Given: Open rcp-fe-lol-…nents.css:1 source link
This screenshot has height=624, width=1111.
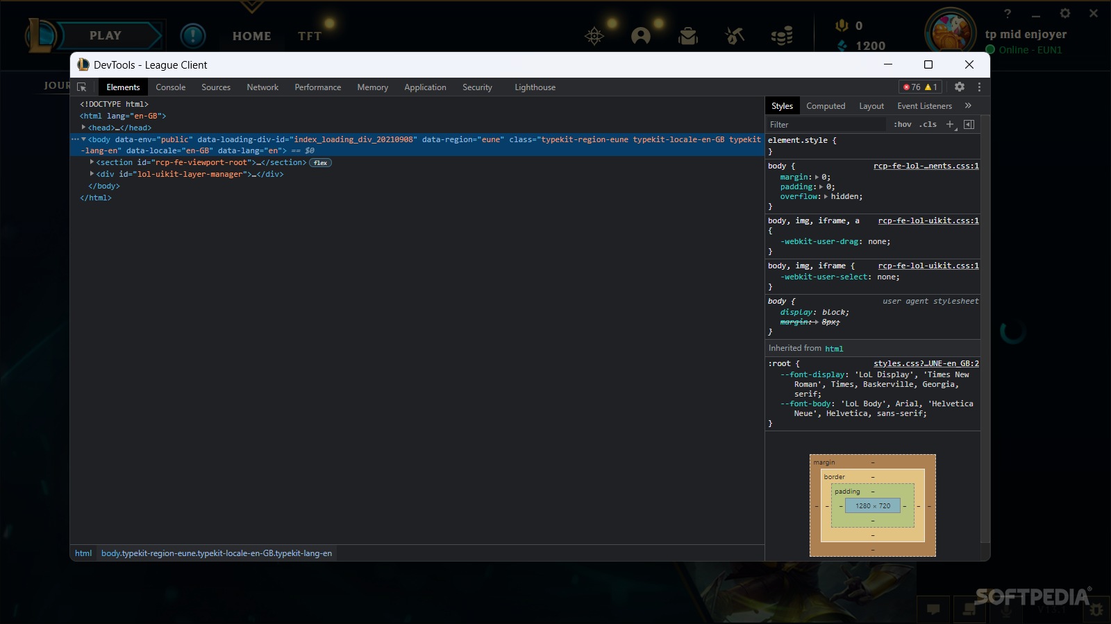Looking at the screenshot, I should 926,166.
